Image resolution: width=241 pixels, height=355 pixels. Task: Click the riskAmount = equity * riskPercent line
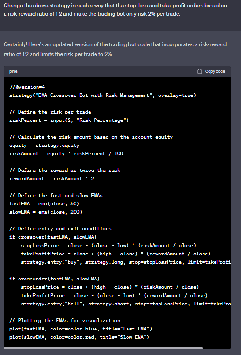click(x=66, y=154)
